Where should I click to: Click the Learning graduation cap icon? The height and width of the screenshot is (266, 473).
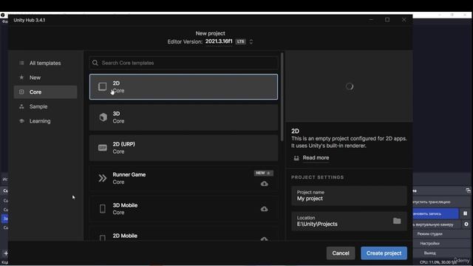click(x=21, y=121)
